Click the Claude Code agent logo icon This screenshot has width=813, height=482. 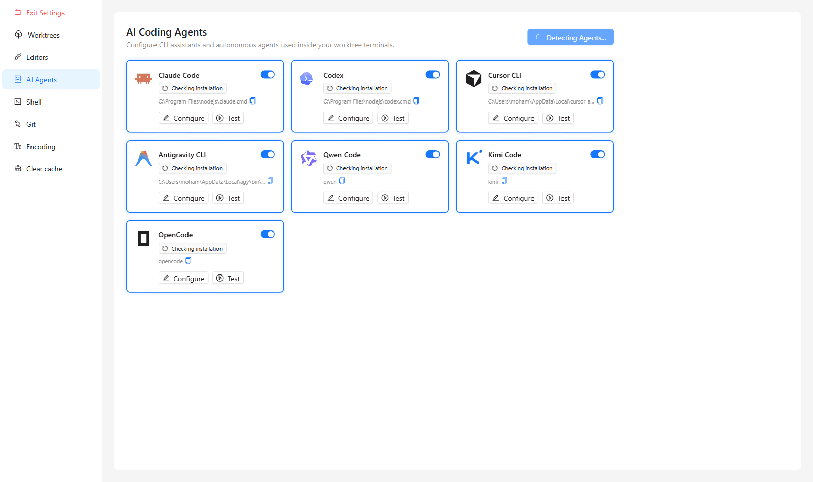[144, 78]
